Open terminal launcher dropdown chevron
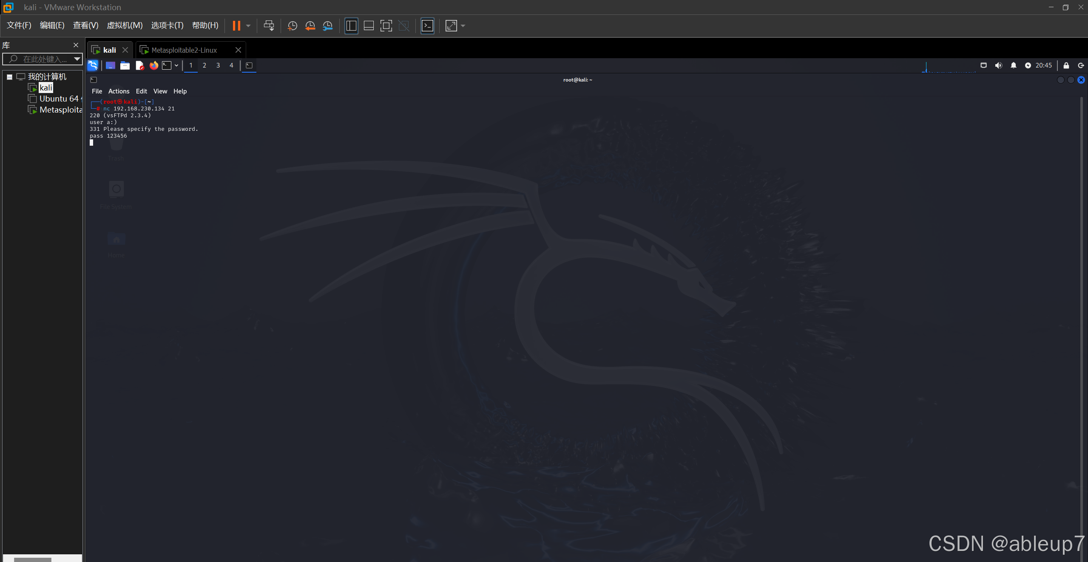The width and height of the screenshot is (1088, 562). (x=176, y=65)
